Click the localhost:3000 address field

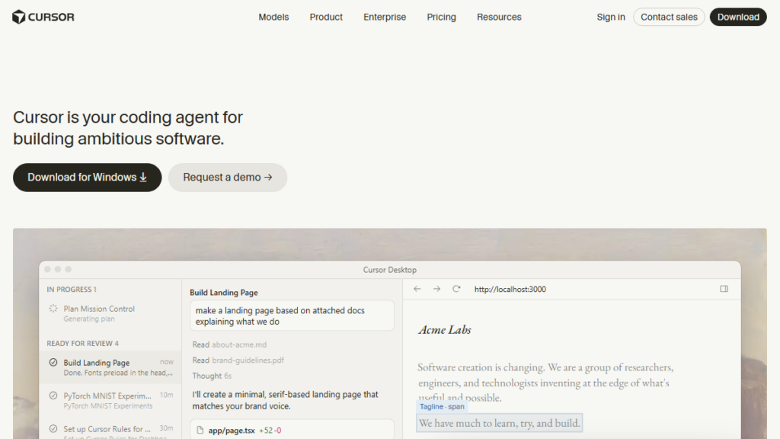[x=510, y=289]
